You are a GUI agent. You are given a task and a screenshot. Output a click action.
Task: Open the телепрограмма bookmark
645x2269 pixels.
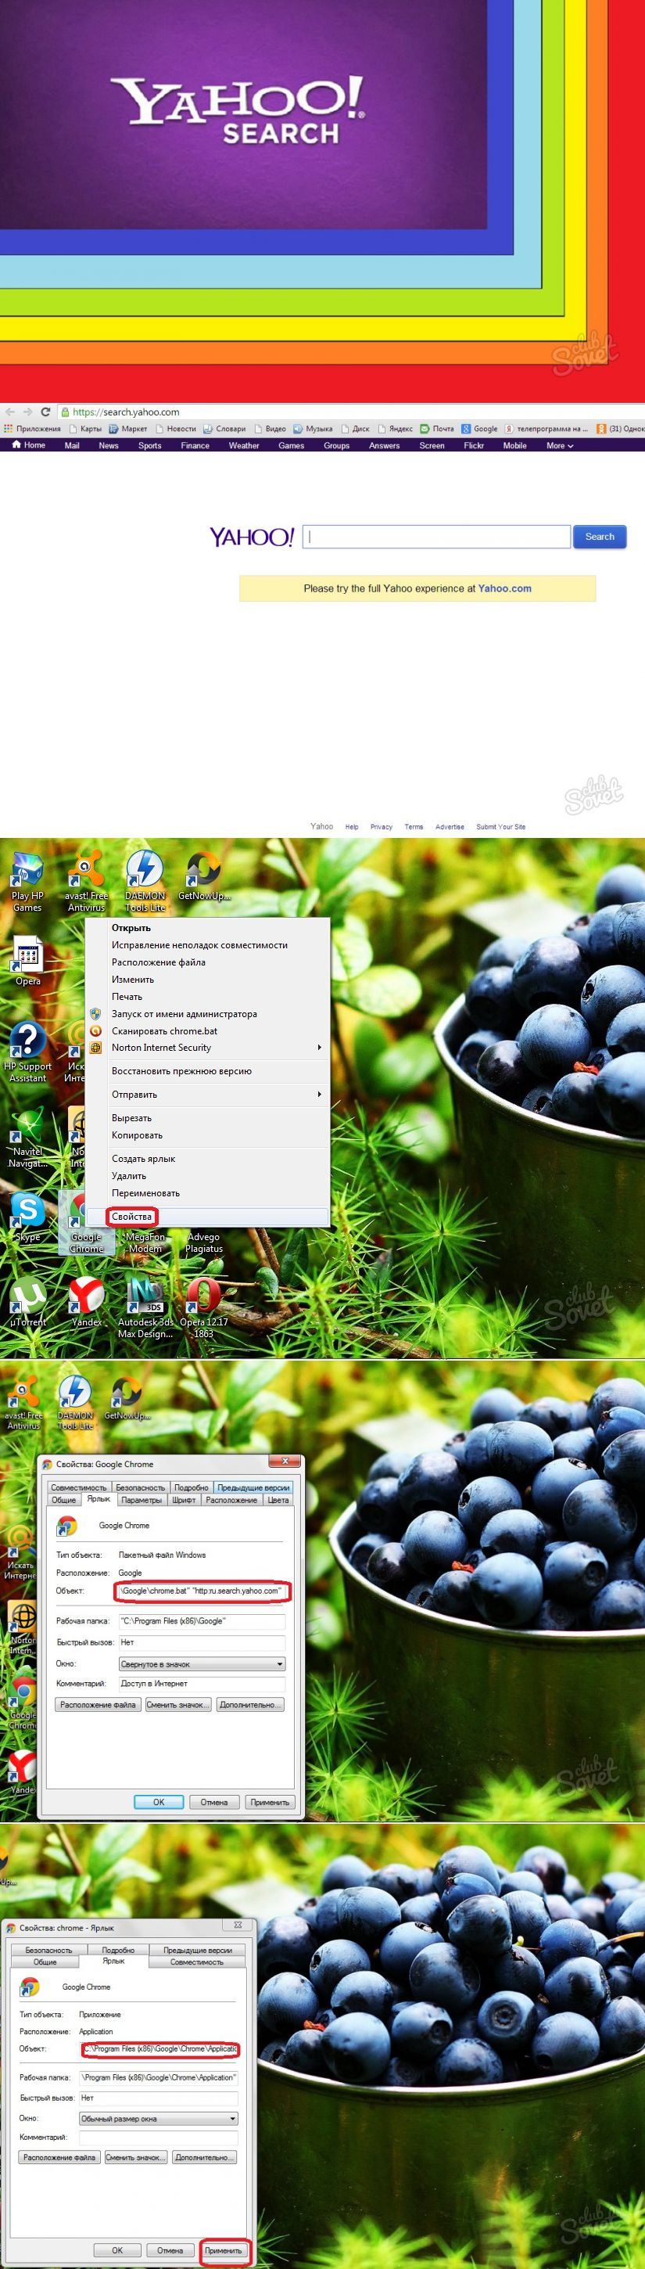[546, 429]
